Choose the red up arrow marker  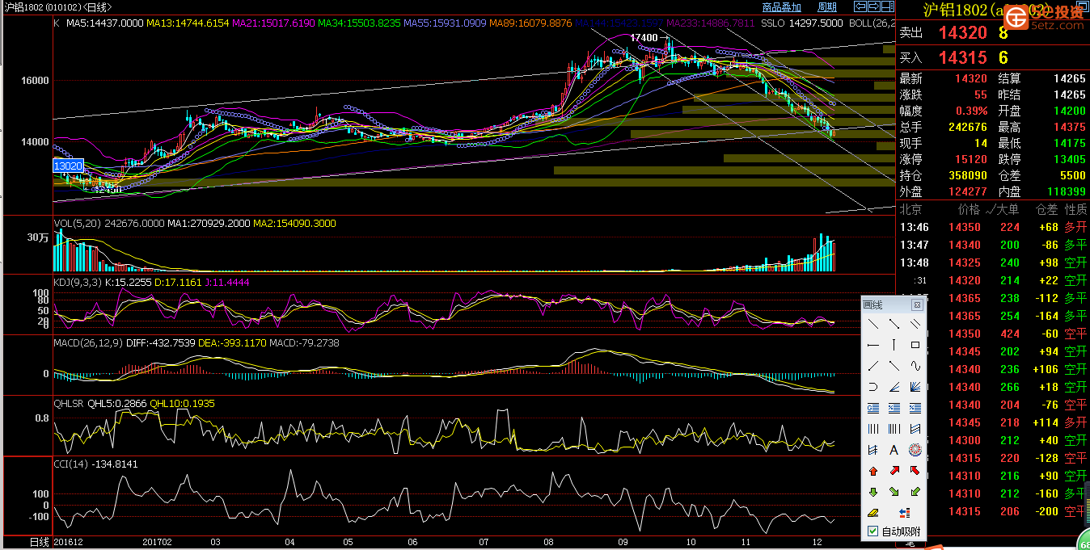coord(872,471)
